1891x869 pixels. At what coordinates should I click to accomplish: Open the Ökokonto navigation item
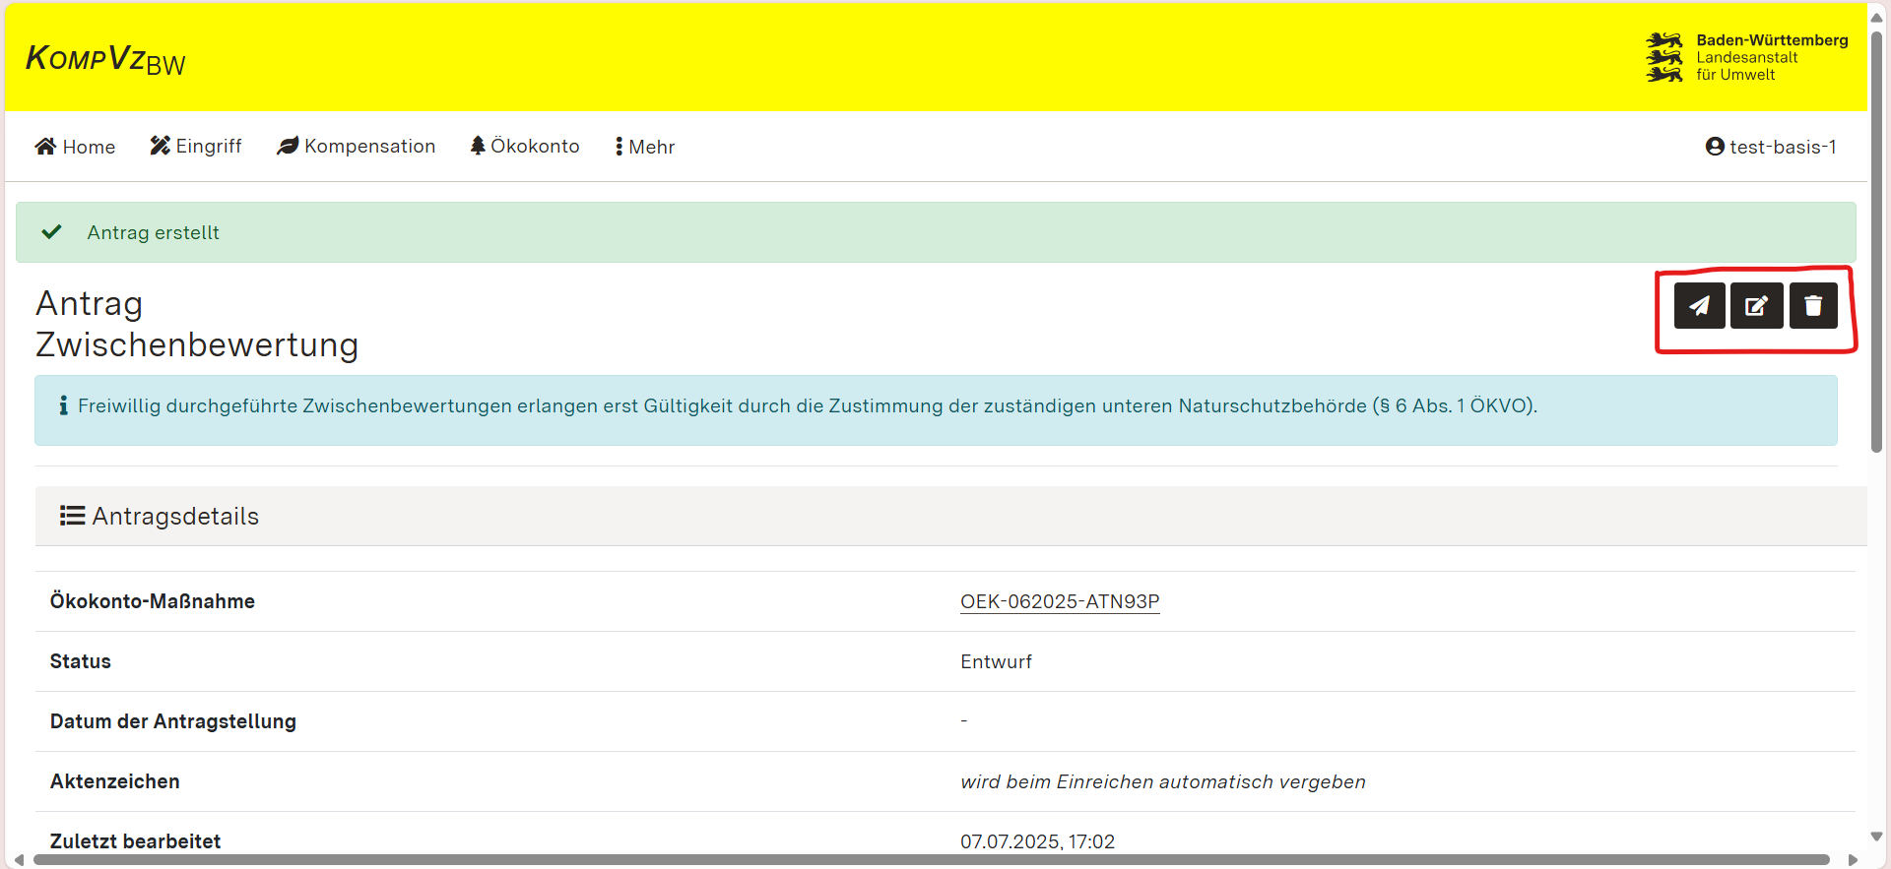pos(525,147)
